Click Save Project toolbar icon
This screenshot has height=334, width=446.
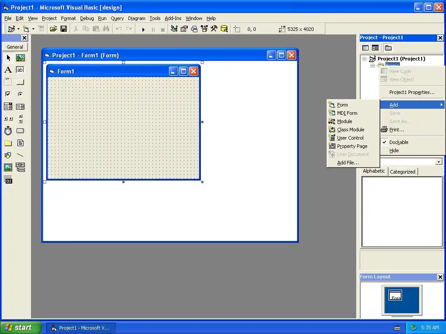pos(64,29)
